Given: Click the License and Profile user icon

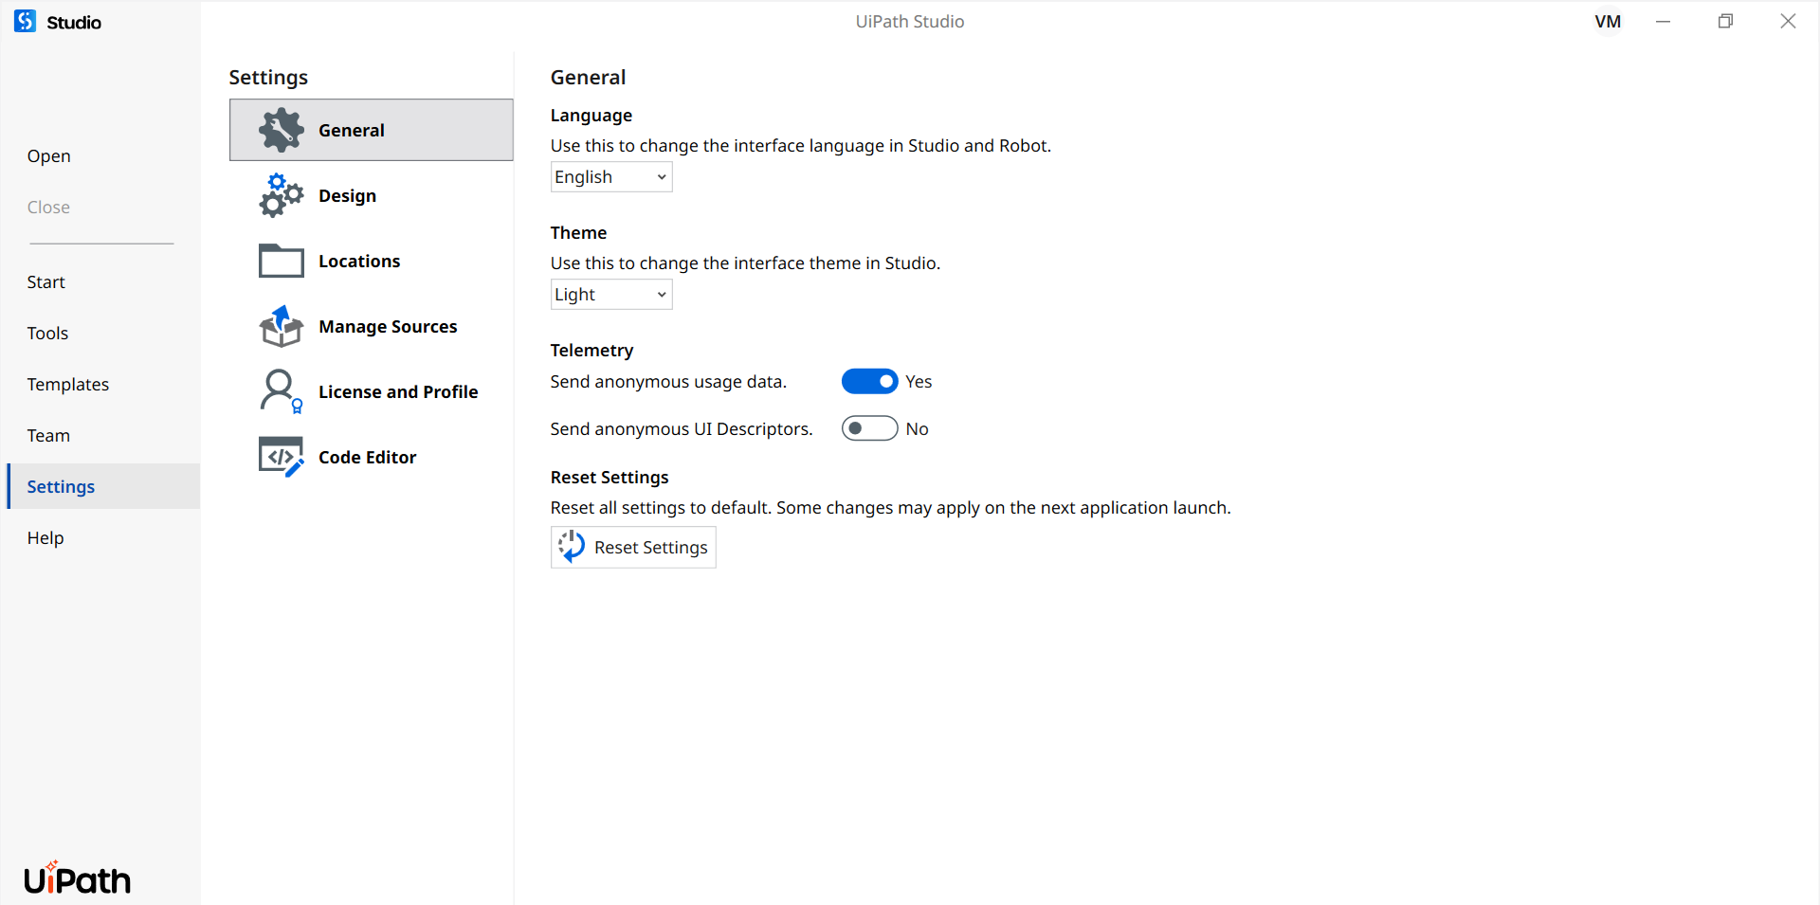Looking at the screenshot, I should (x=282, y=391).
